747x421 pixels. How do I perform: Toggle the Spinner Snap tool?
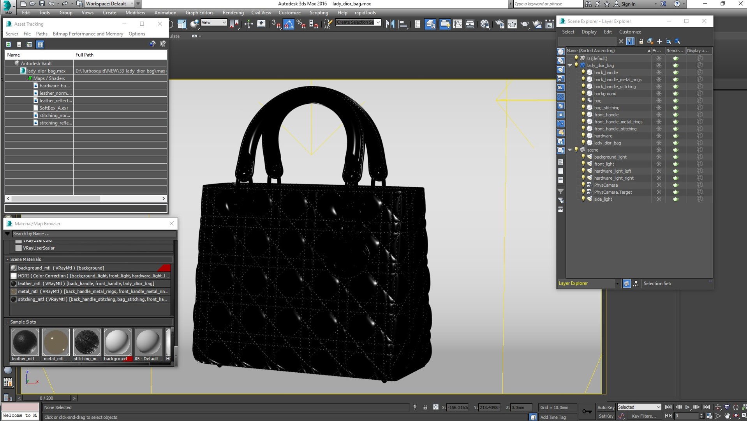[313, 24]
